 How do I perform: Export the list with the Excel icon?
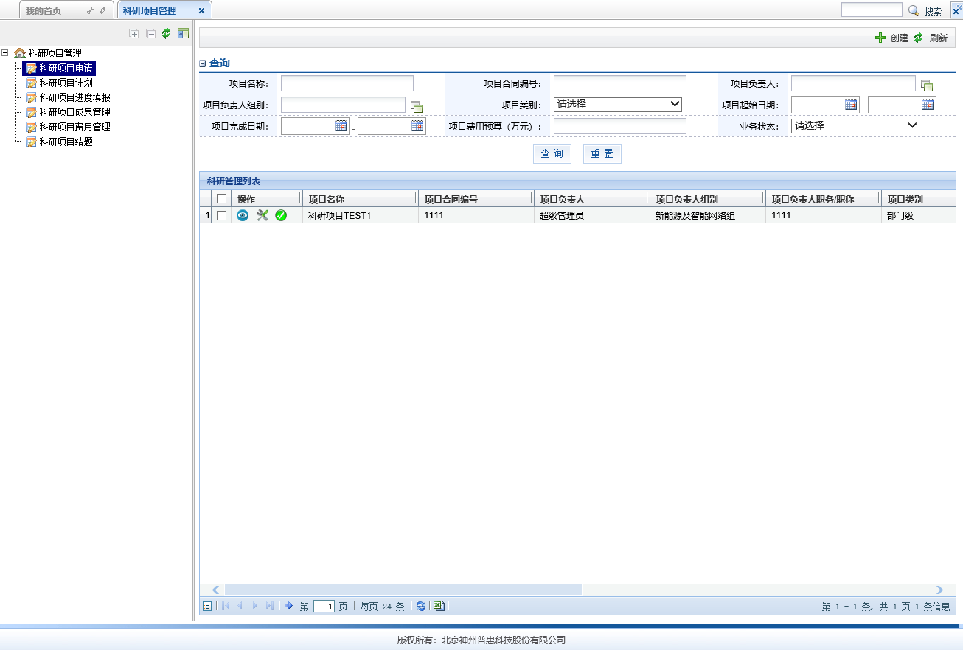click(x=439, y=606)
